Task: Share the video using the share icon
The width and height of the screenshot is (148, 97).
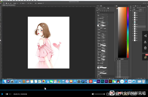Action: tap(145, 36)
